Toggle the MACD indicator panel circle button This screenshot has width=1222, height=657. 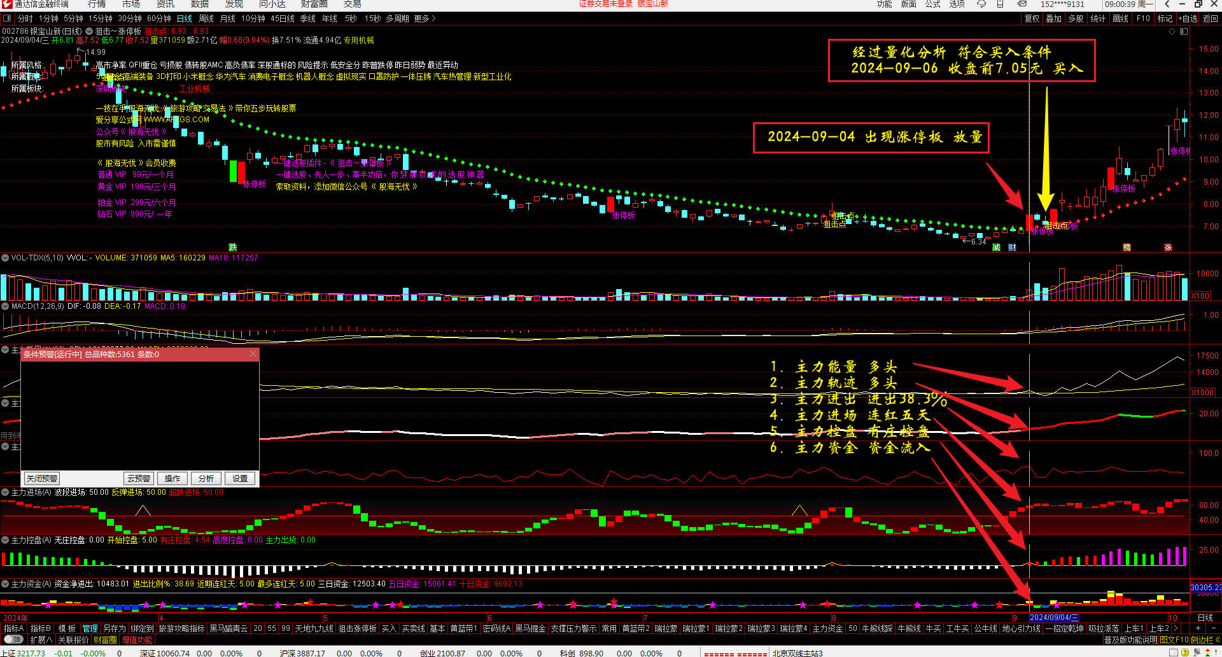pos(5,306)
